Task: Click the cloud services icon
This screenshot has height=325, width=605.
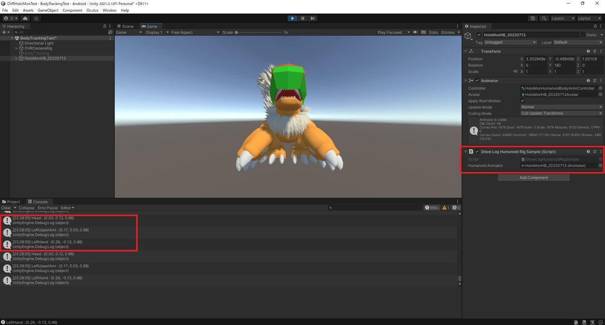Action: [25, 18]
